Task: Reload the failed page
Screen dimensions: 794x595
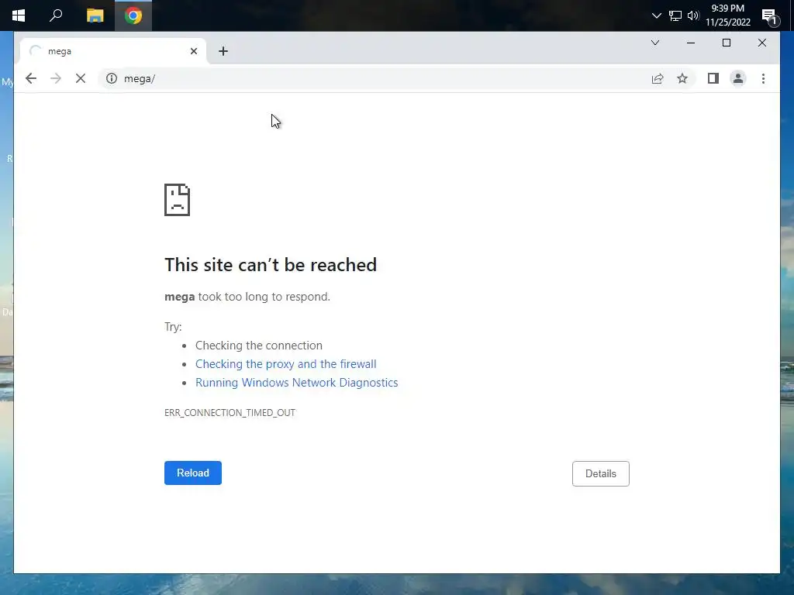Action: (x=193, y=473)
